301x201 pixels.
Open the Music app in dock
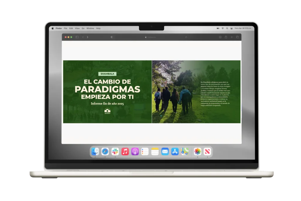[x=125, y=152]
